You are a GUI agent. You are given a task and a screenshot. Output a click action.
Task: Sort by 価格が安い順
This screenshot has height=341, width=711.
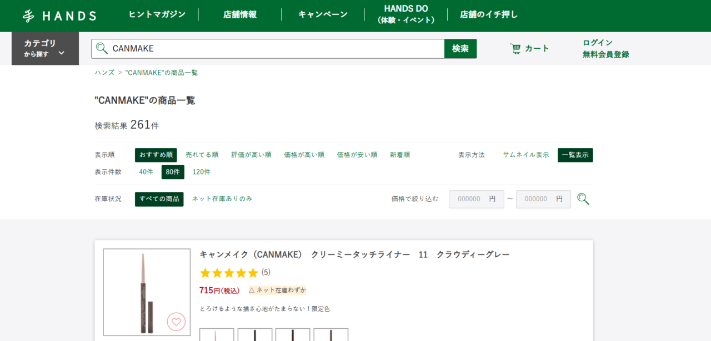click(x=357, y=155)
